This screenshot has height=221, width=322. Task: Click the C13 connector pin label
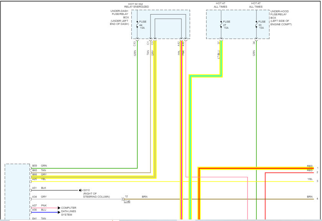(x=134, y=44)
